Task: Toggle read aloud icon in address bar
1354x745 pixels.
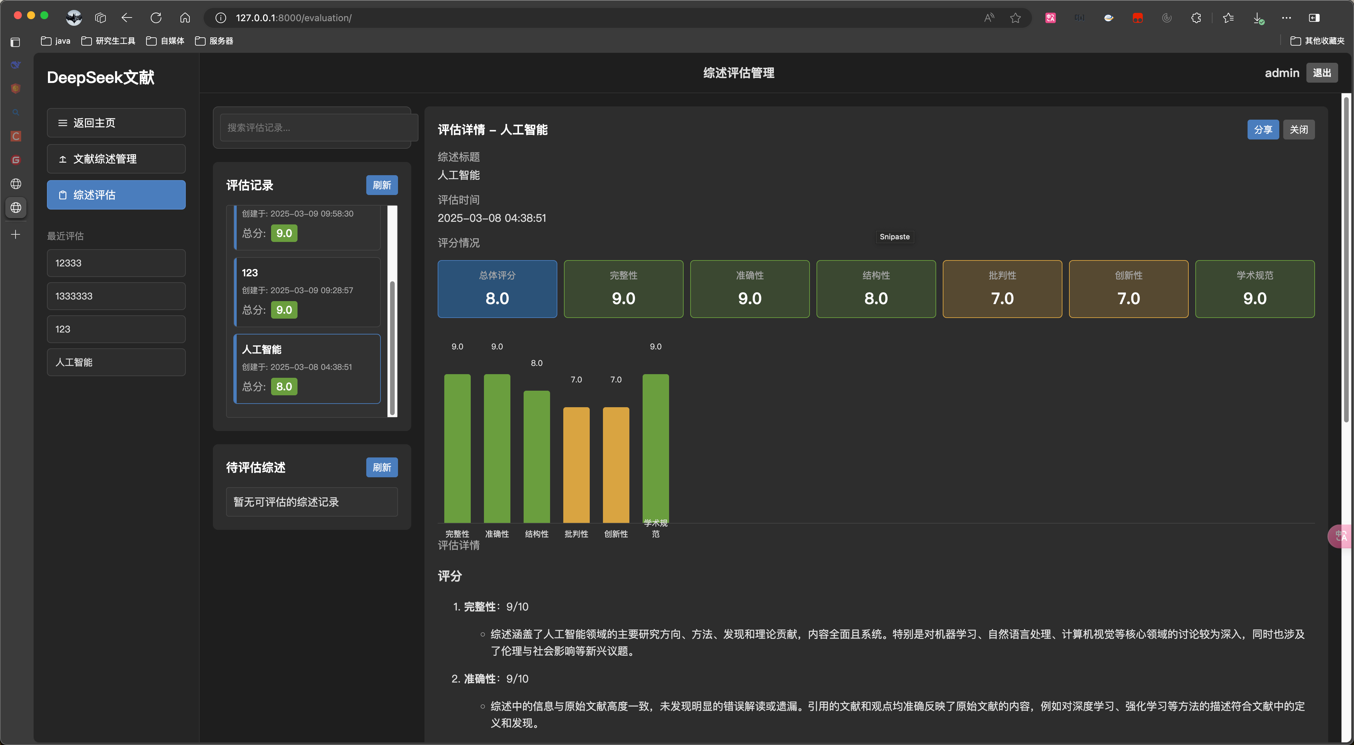Action: click(989, 18)
